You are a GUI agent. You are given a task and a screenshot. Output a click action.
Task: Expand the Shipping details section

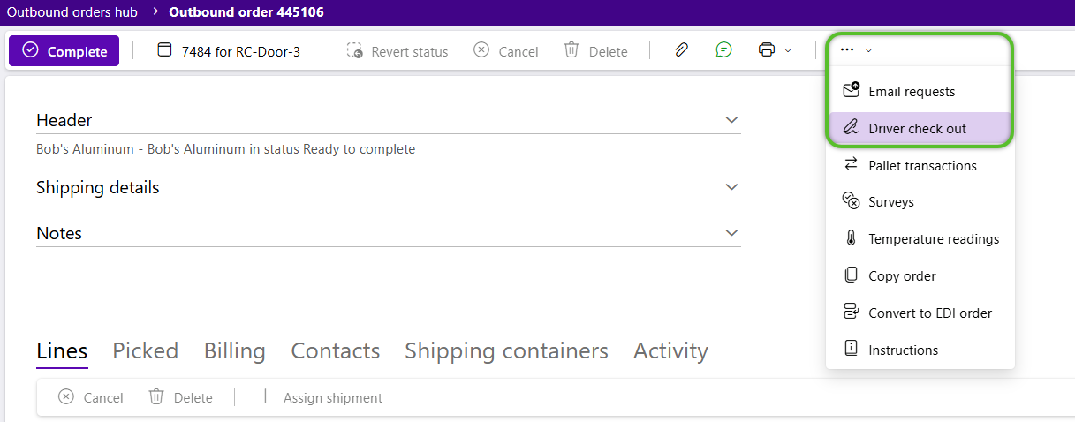coord(731,187)
